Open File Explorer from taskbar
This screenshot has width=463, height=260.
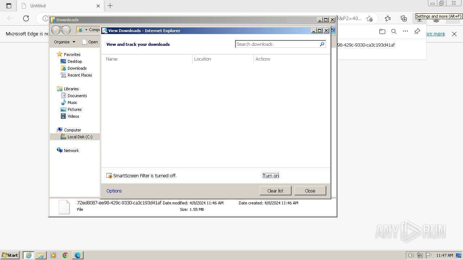[x=41, y=255]
